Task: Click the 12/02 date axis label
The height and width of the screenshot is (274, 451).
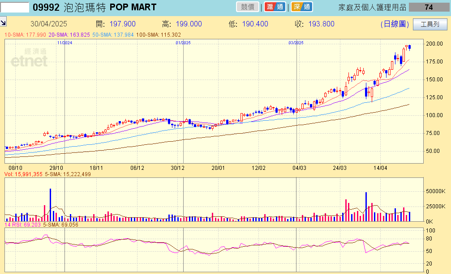Action: click(x=258, y=168)
